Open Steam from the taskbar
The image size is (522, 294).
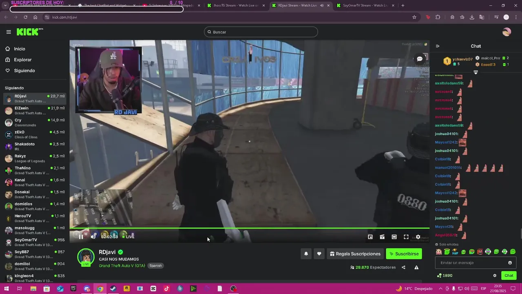(113, 289)
